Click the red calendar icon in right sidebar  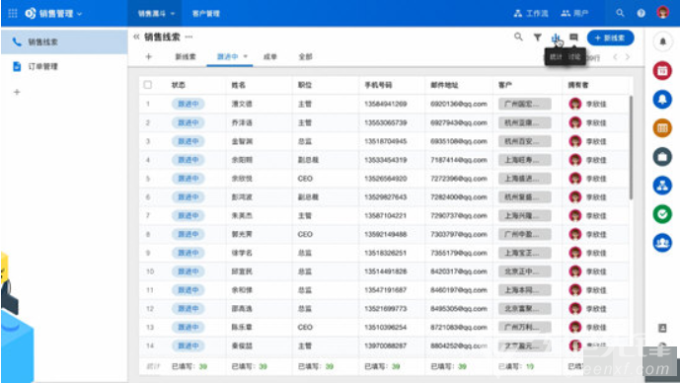662,70
